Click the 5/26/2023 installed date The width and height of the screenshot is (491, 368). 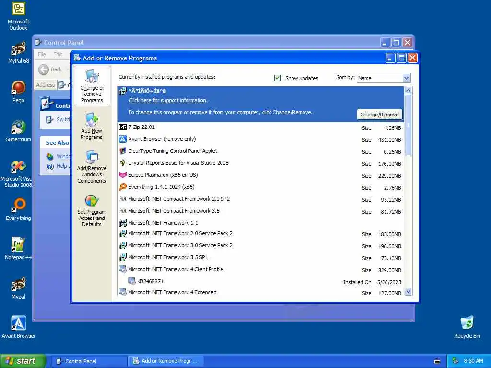click(389, 282)
